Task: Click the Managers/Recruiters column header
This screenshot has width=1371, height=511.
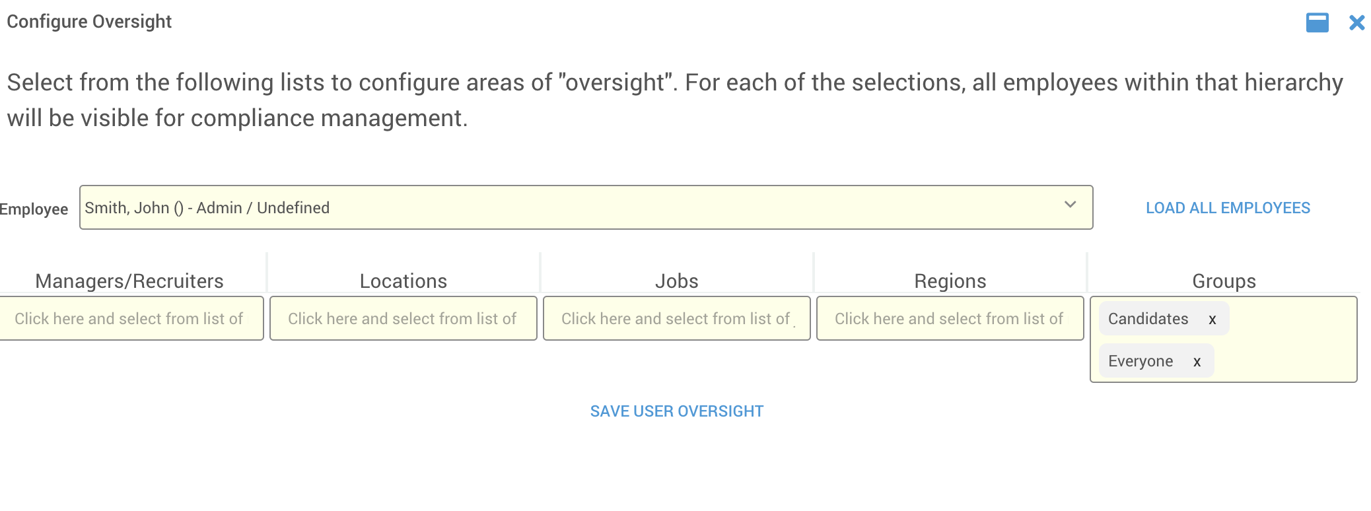Action: (129, 281)
